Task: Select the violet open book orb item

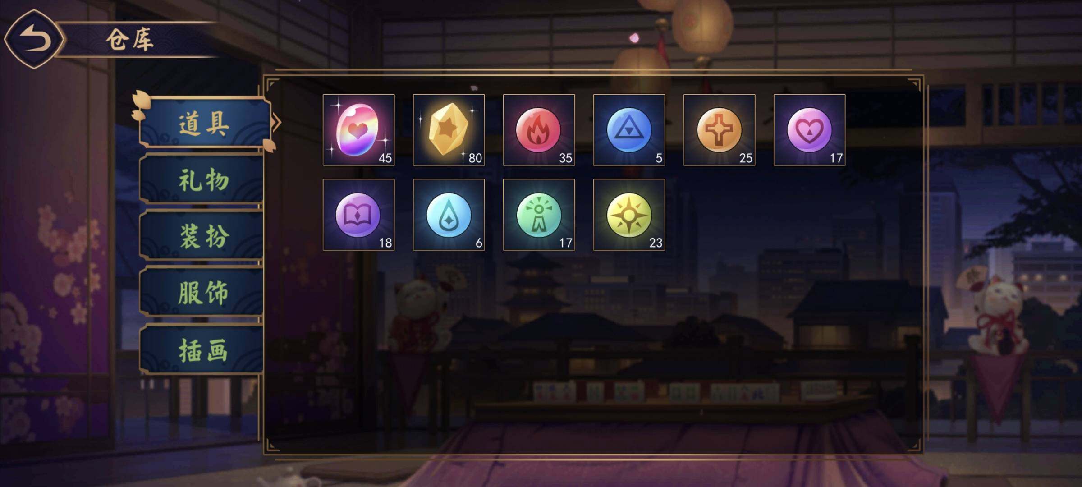Action: (x=358, y=215)
